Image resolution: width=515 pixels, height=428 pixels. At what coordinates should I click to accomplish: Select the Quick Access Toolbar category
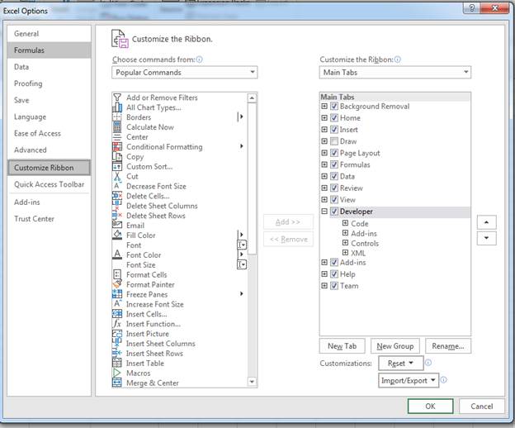click(x=49, y=184)
